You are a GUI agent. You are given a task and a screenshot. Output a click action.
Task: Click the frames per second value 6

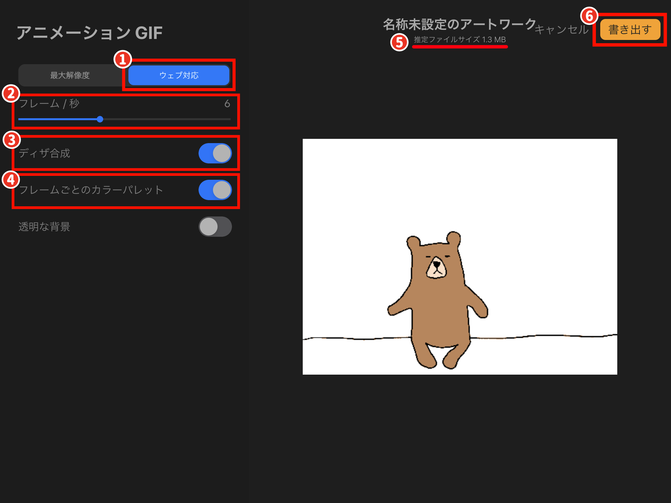point(228,104)
